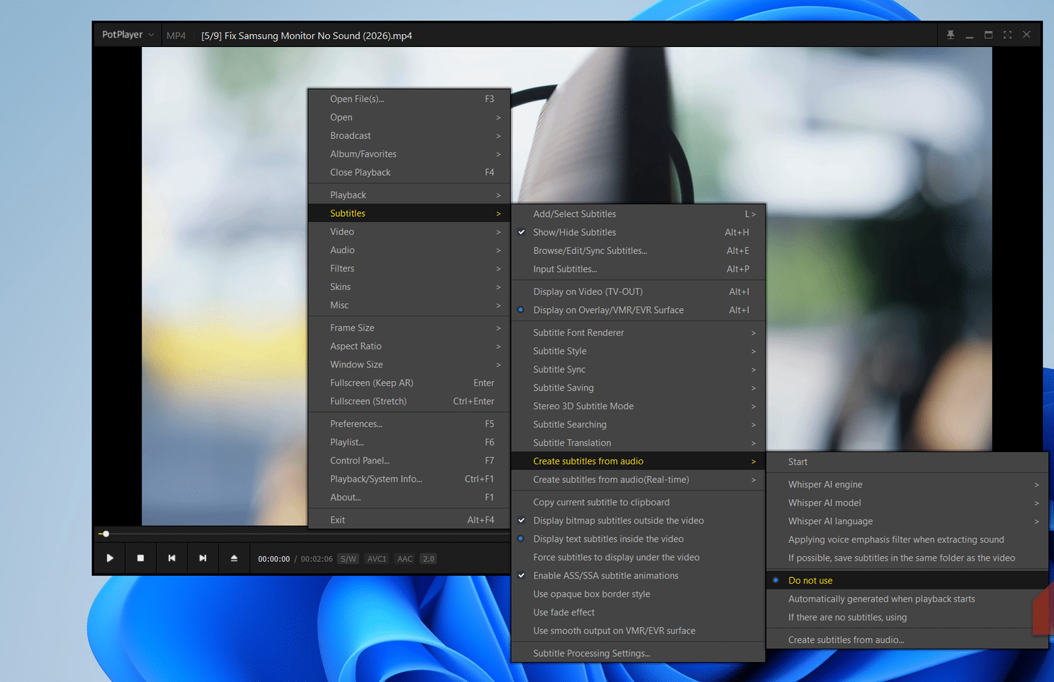Screen dimensions: 1054x682
Task: Skip to previous file button
Action: [172, 558]
